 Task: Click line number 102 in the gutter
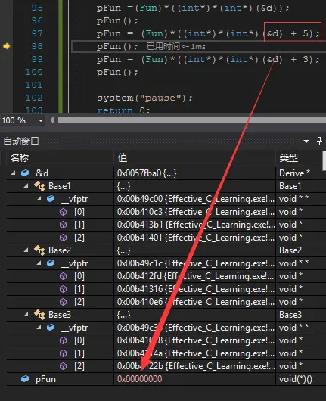coord(34,98)
